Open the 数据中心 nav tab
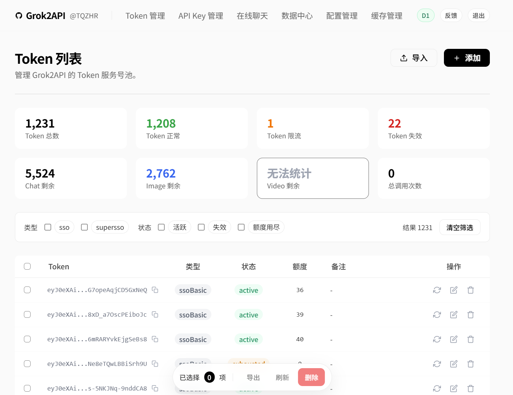The width and height of the screenshot is (513, 395). coord(297,16)
